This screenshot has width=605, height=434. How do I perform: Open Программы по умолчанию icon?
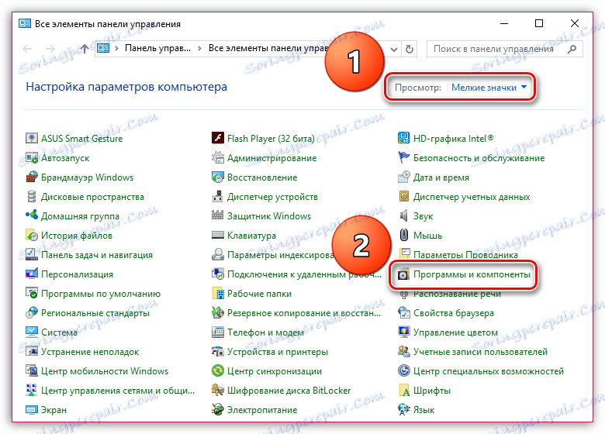coord(32,293)
